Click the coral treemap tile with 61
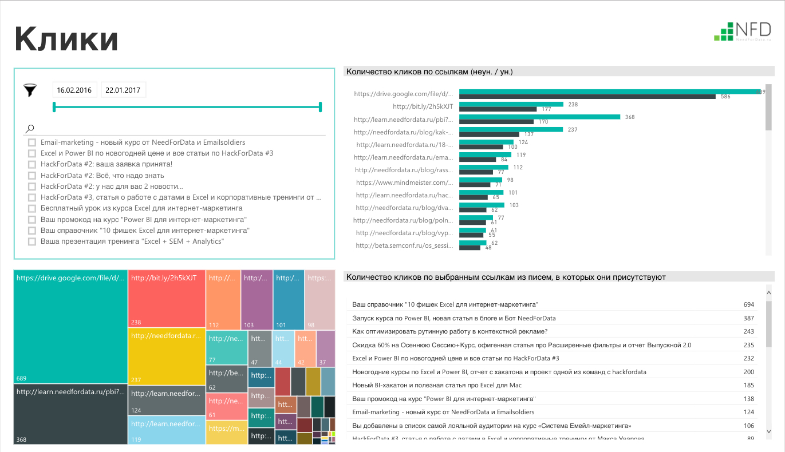 click(x=227, y=406)
